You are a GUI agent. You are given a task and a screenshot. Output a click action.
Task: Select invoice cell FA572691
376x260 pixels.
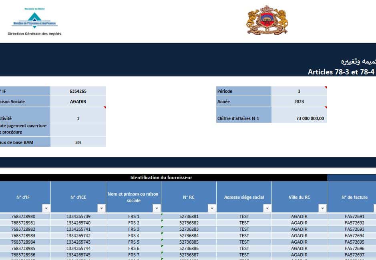point(352,216)
